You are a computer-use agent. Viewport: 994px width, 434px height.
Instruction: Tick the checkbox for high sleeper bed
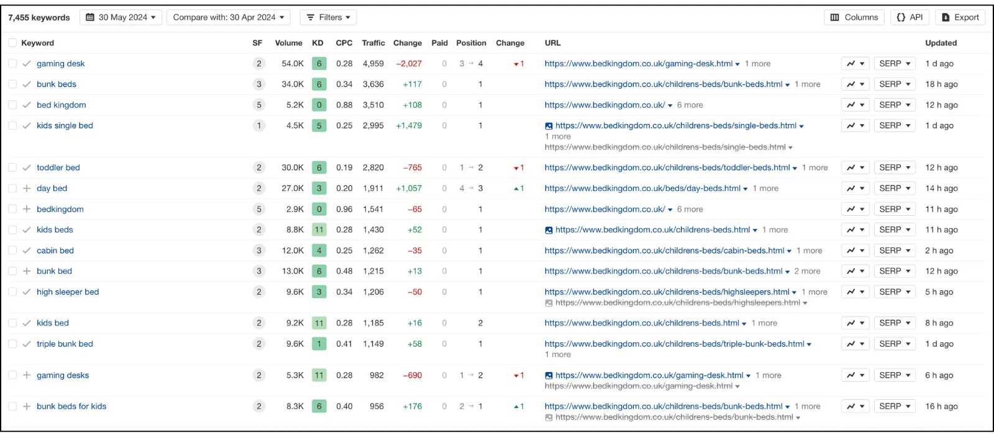(12, 292)
